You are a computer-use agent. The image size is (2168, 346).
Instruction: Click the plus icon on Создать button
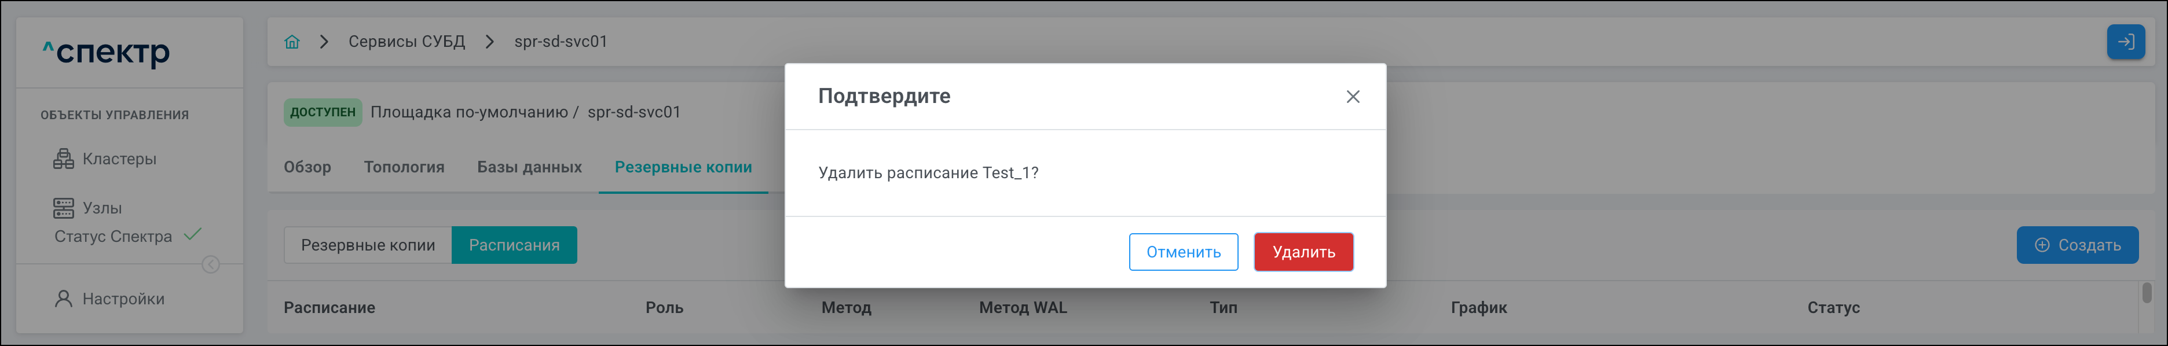pyautogui.click(x=2042, y=245)
